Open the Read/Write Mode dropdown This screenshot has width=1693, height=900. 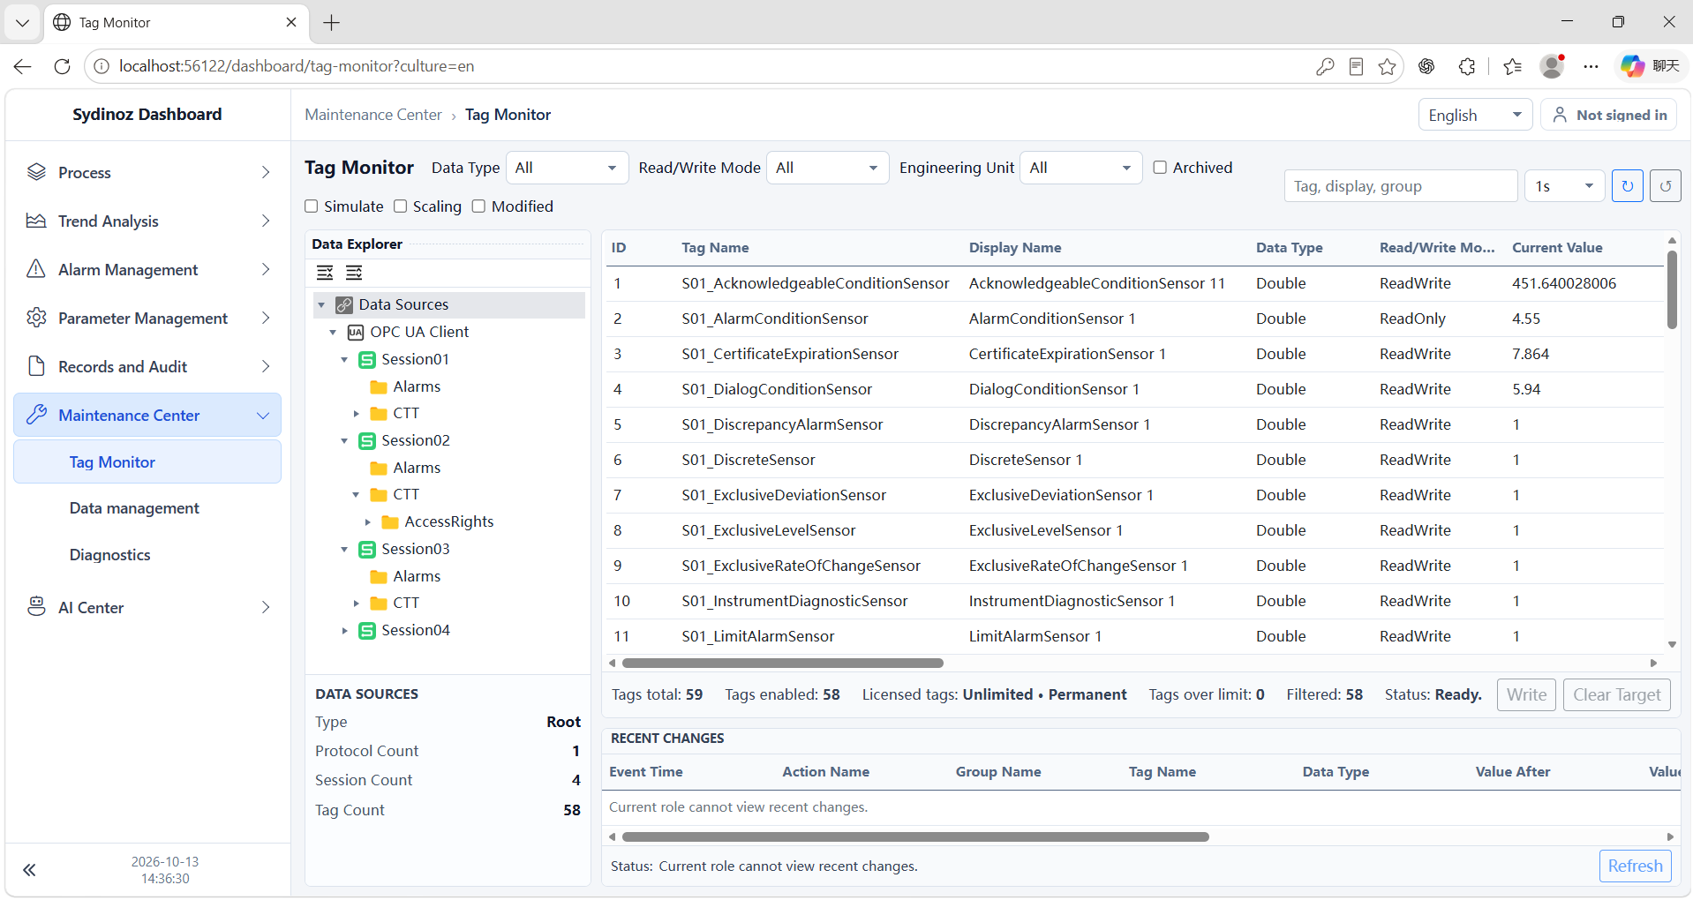pos(827,168)
